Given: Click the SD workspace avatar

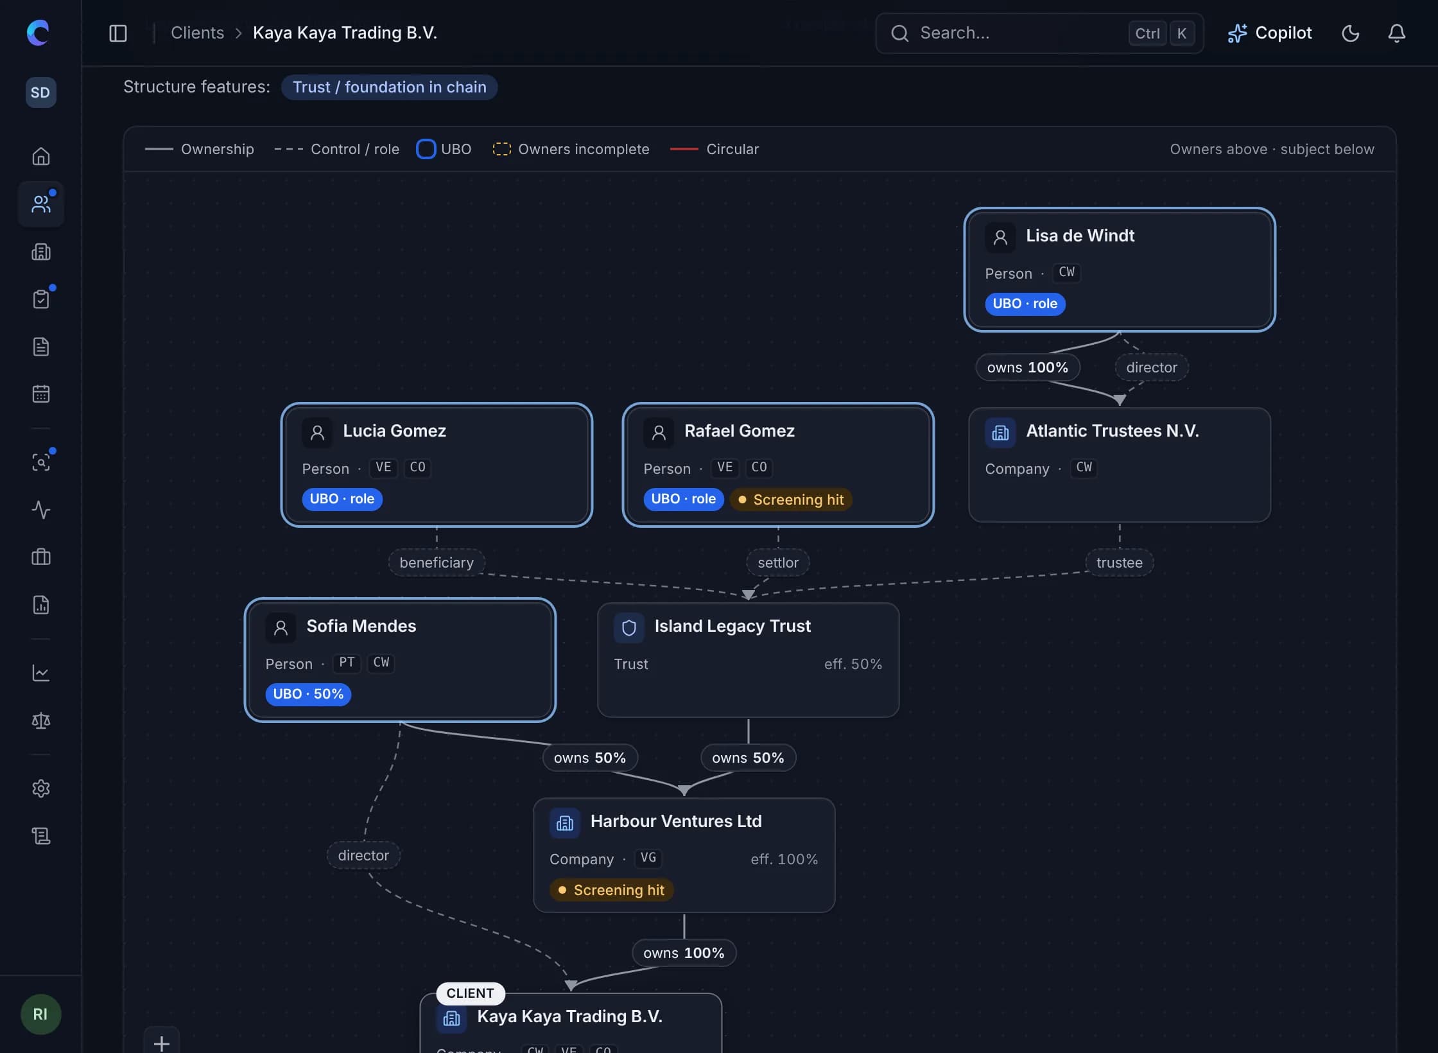Looking at the screenshot, I should [x=41, y=92].
